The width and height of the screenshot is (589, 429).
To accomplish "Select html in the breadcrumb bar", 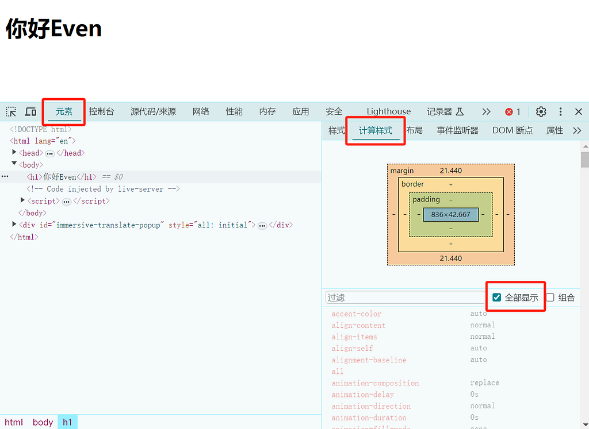I will 14,422.
